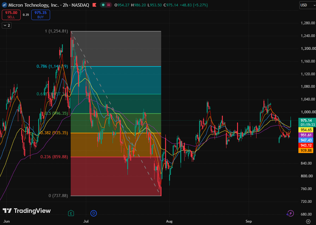Click the green 975.14 last price tag

(306, 121)
